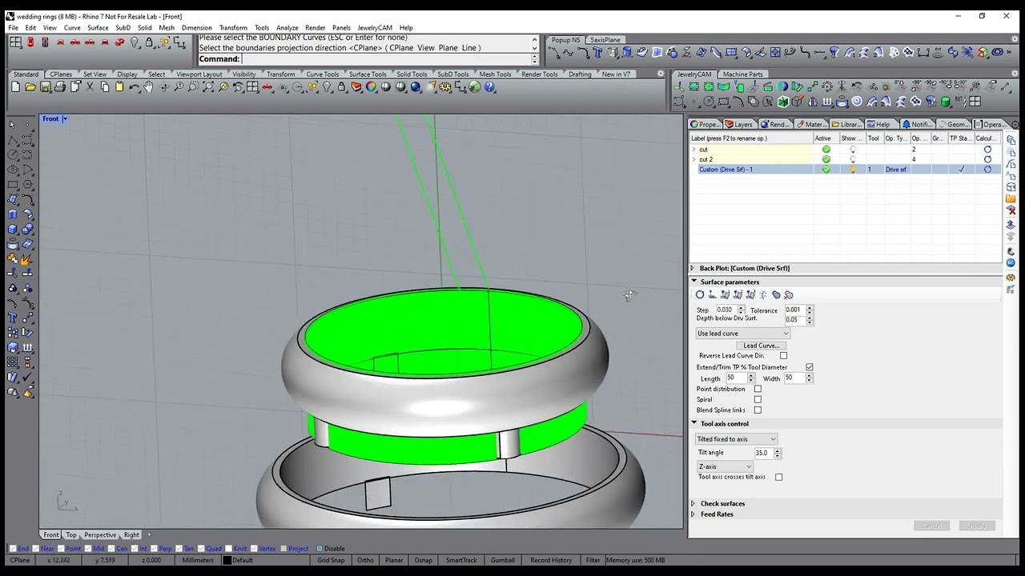Toggle Reverse Lead Curve Dir. checkbox
This screenshot has width=1025, height=576.
[x=783, y=356]
